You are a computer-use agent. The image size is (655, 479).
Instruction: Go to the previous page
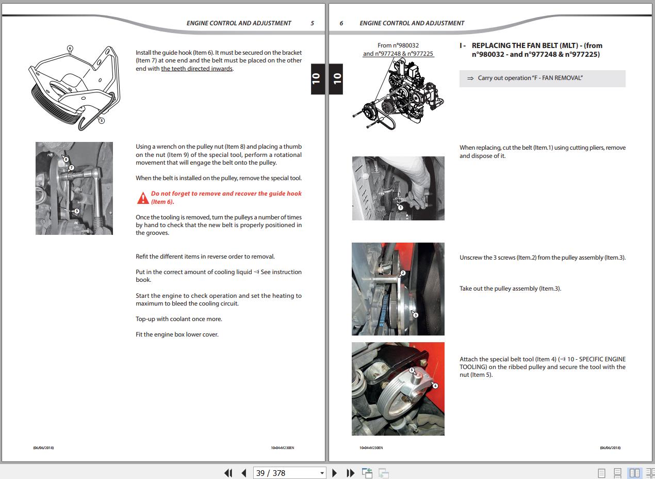pyautogui.click(x=244, y=473)
